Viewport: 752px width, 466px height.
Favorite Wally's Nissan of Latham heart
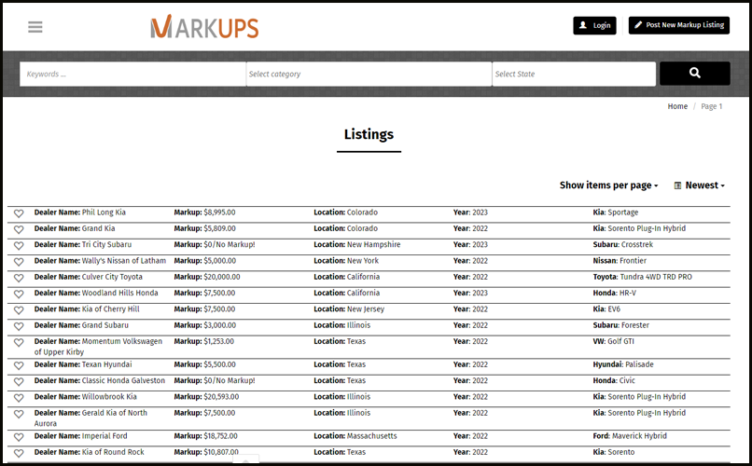pos(19,262)
